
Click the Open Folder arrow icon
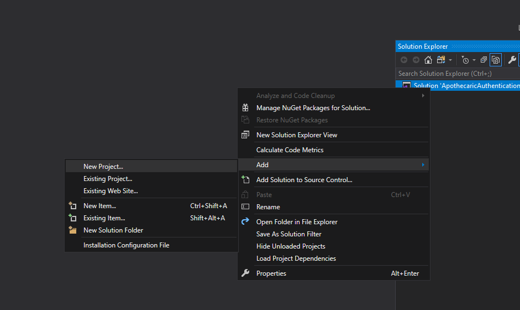point(246,222)
